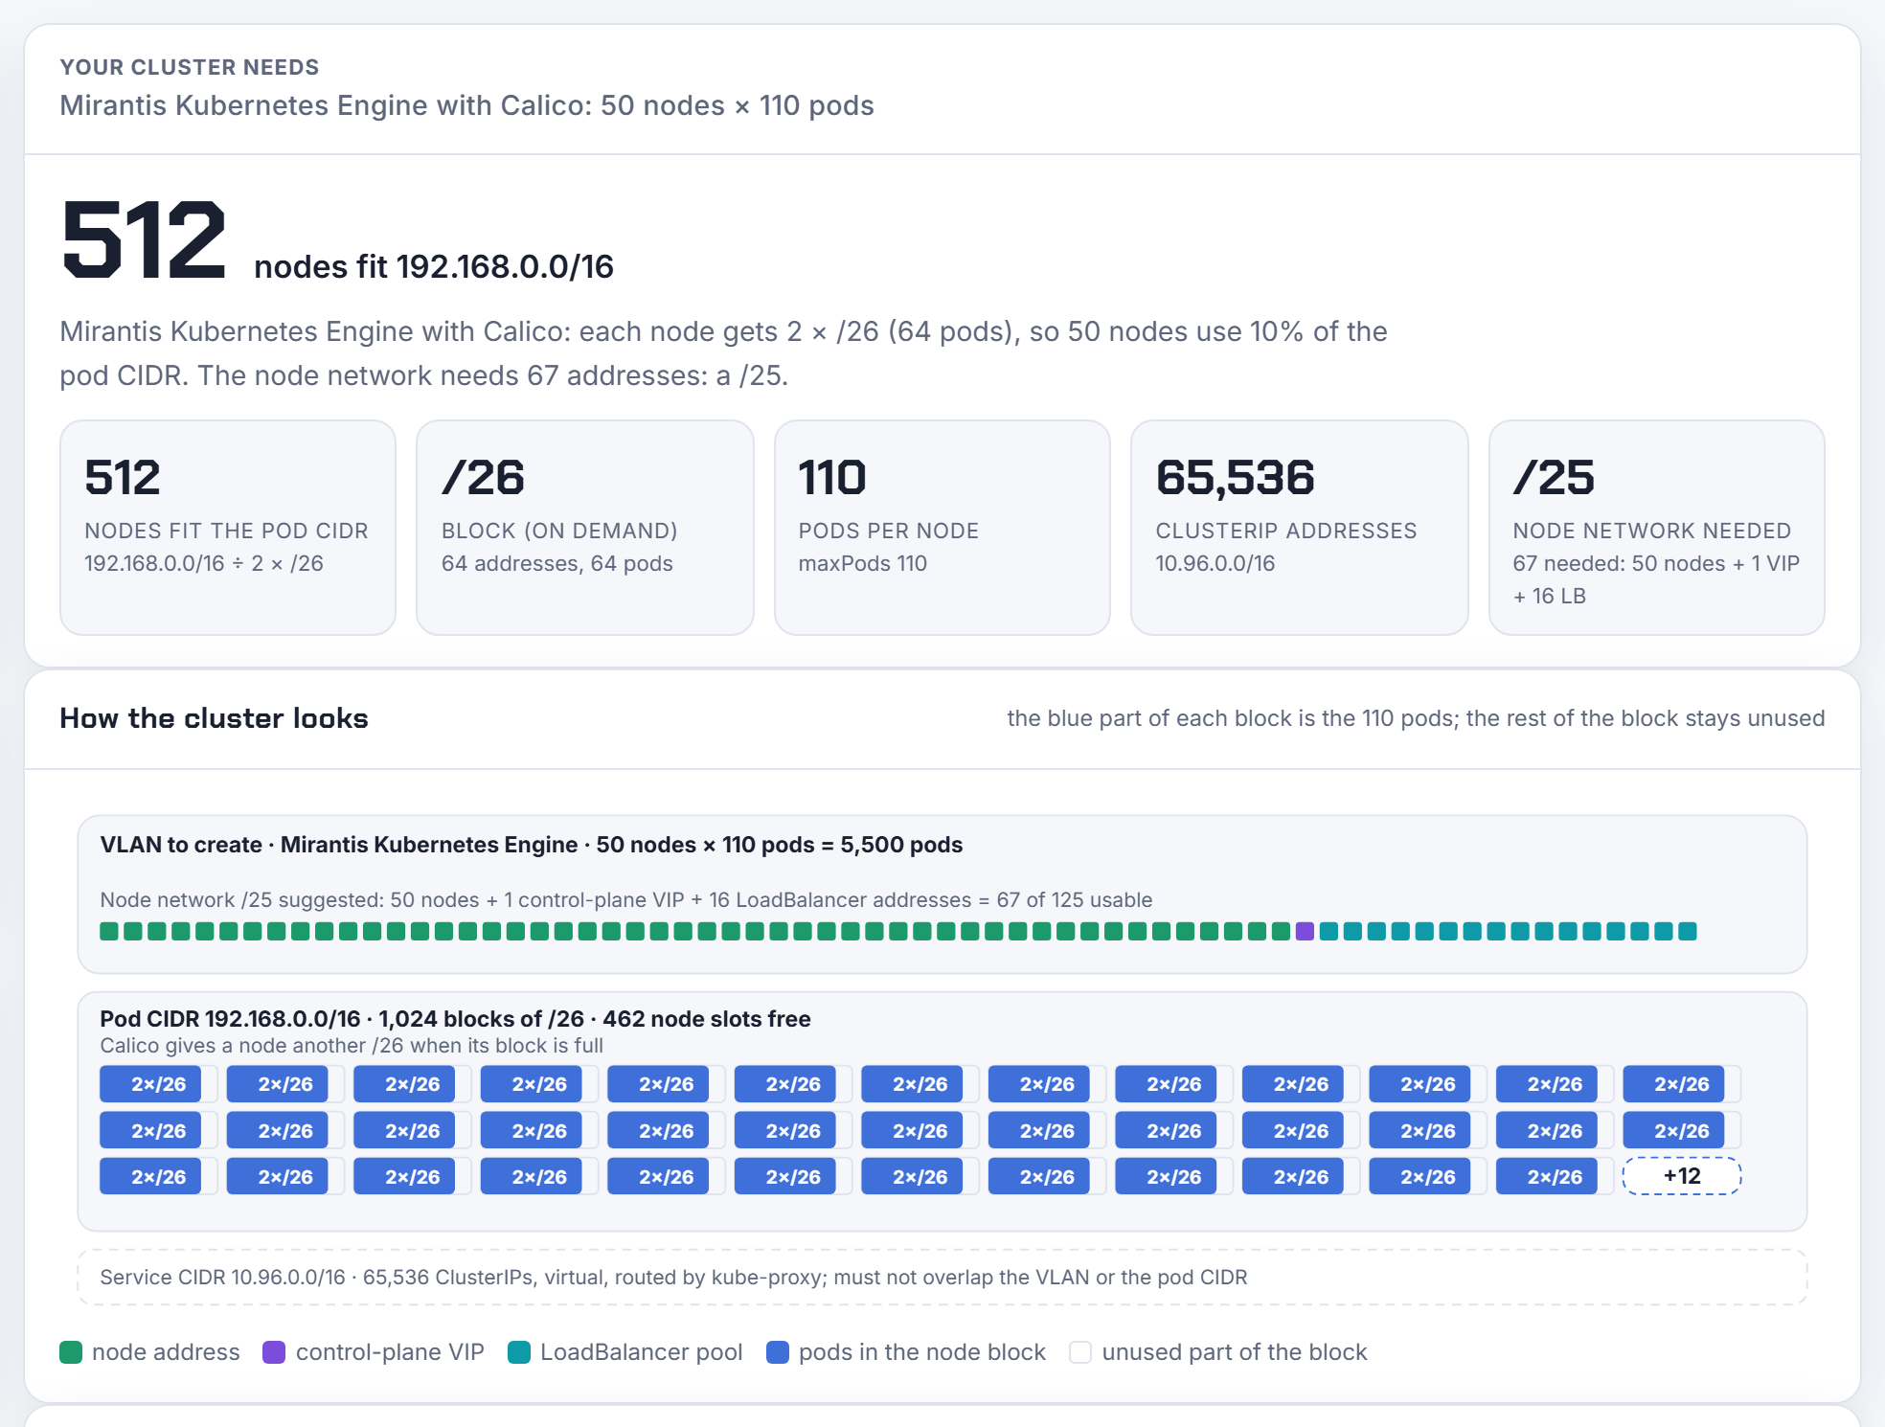Viewport: 1885px width, 1427px height.
Task: Click the 'node address' legend label
Action: [x=166, y=1352]
